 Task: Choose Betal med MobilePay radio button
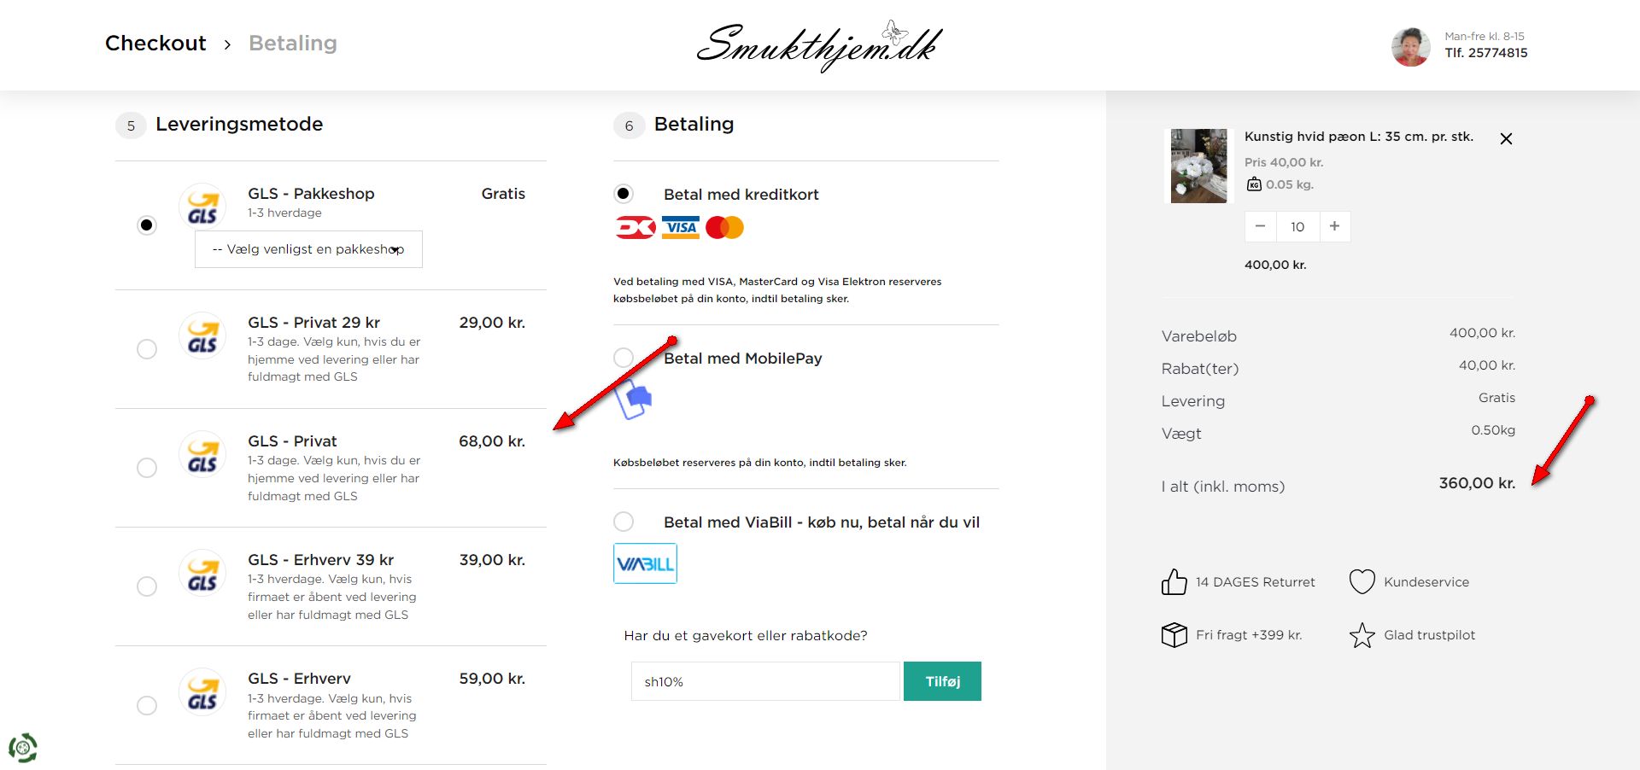tap(624, 358)
